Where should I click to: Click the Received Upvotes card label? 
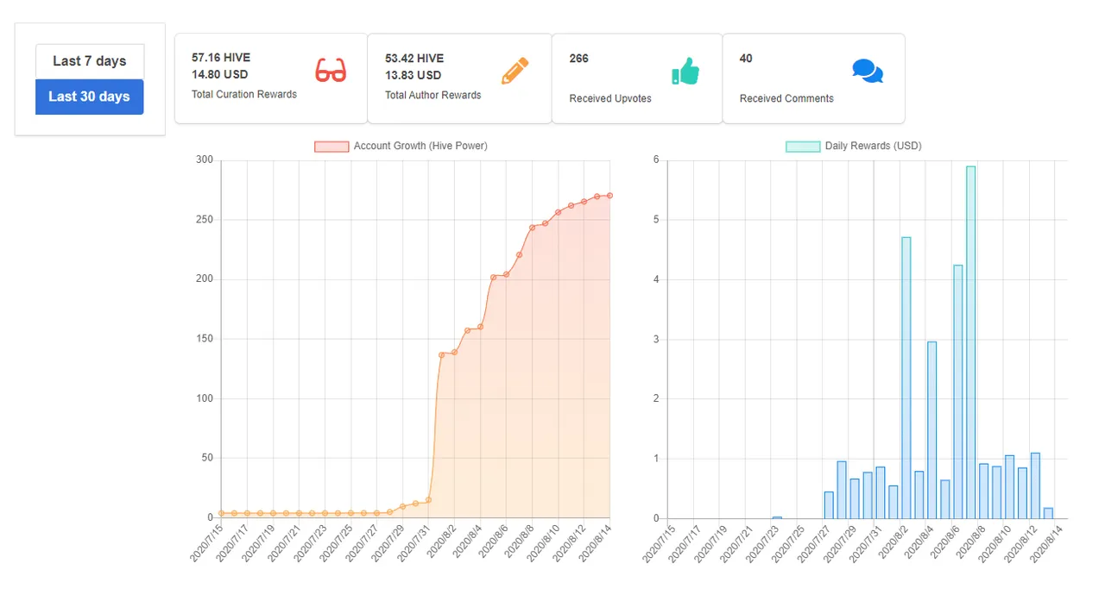pyautogui.click(x=610, y=99)
